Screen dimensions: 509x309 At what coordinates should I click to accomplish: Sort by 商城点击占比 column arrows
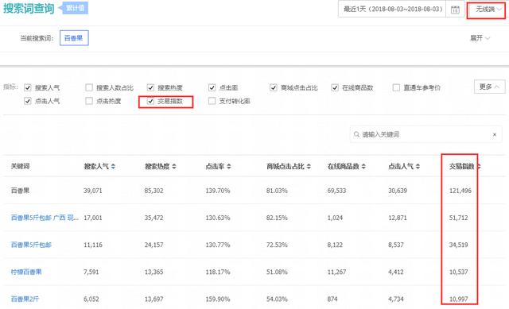pyautogui.click(x=309, y=166)
